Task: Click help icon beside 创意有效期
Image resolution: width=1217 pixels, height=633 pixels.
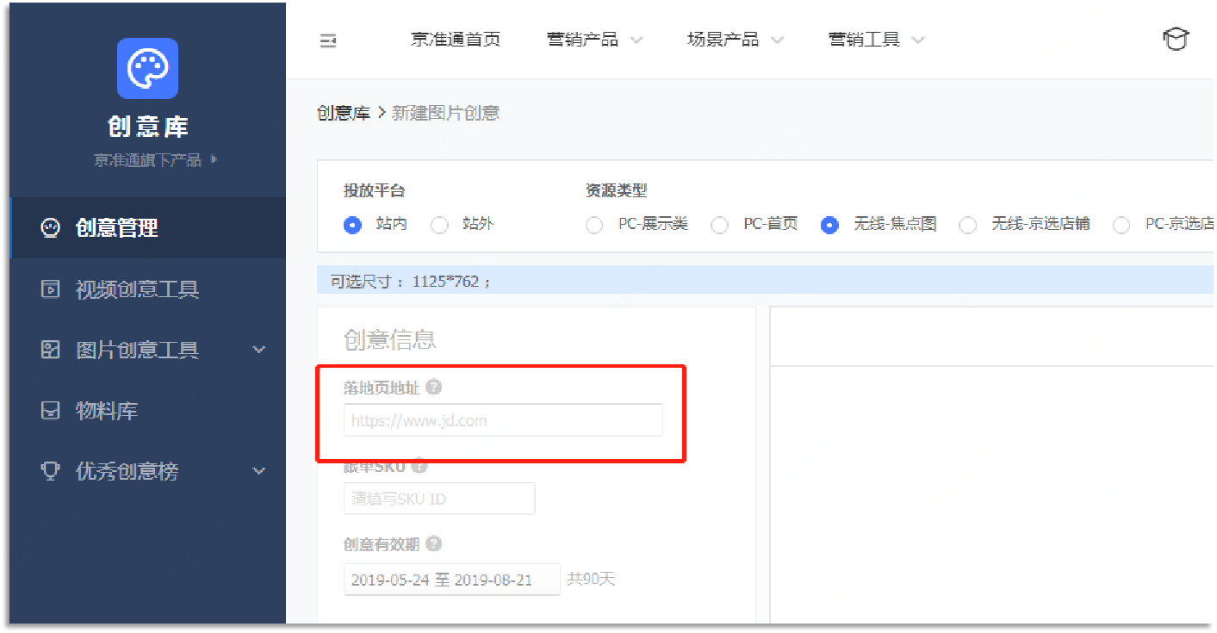Action: 434,544
